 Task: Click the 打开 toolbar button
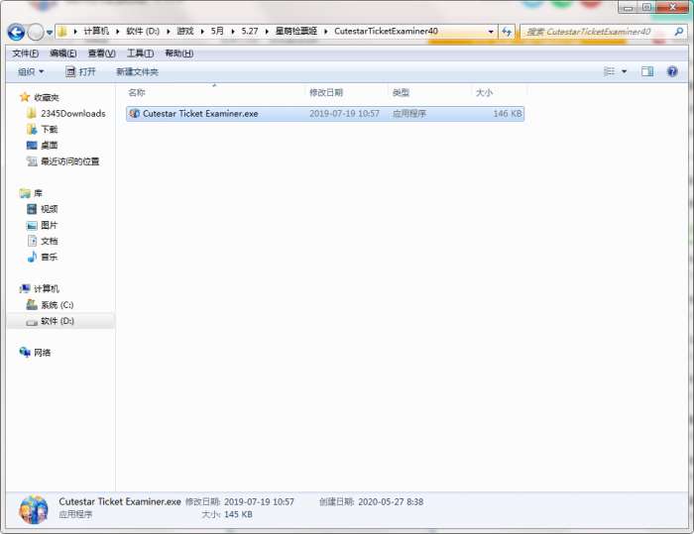pyautogui.click(x=80, y=71)
